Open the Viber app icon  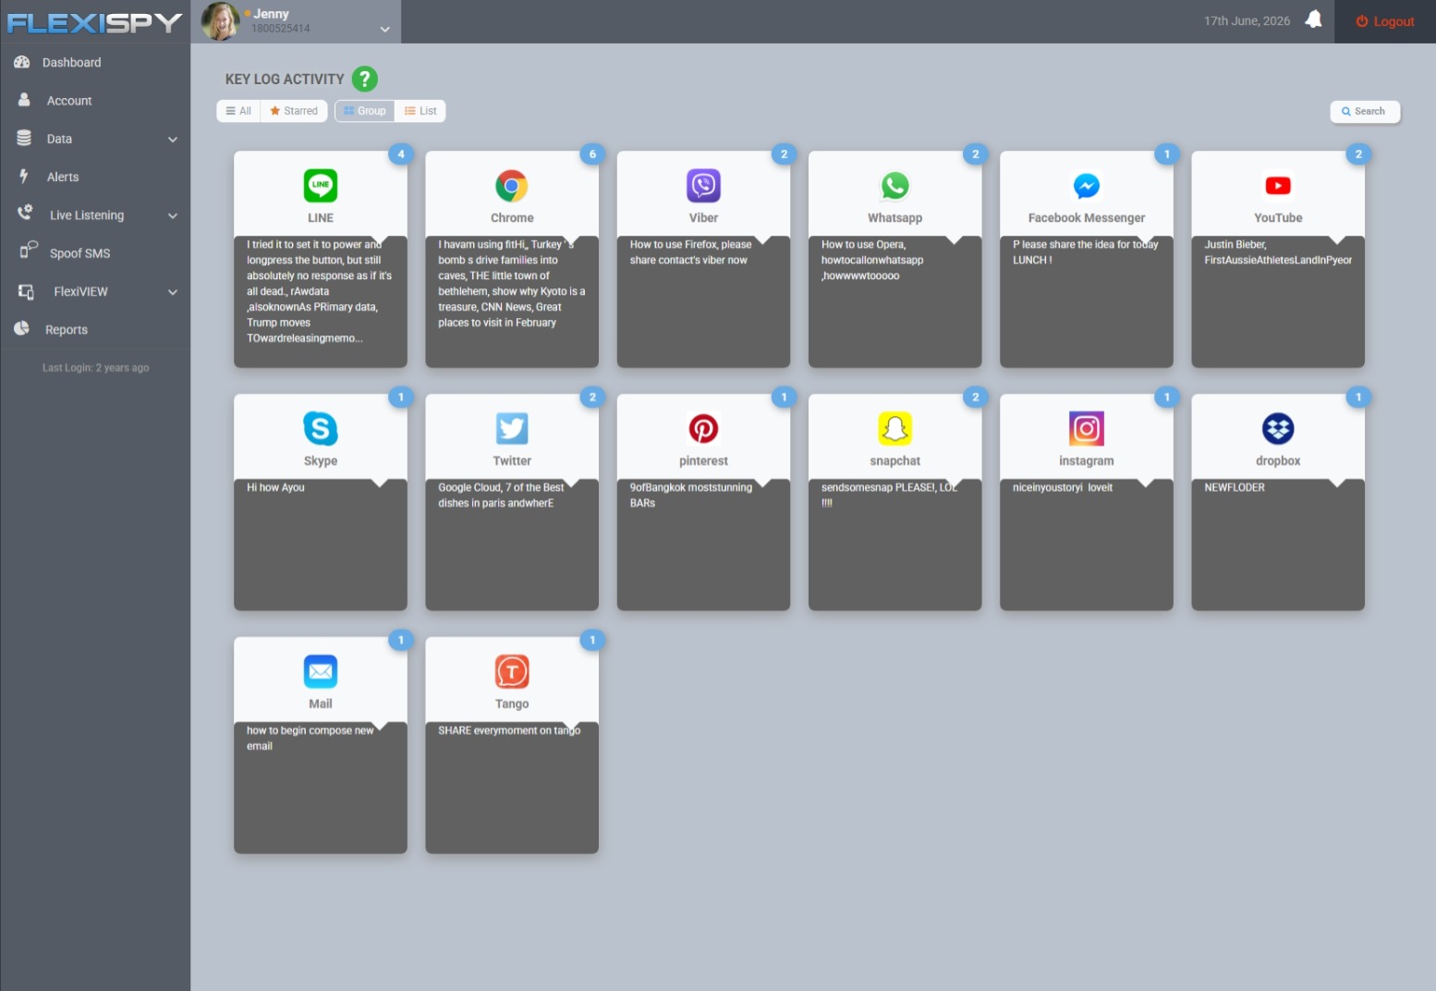click(x=703, y=186)
